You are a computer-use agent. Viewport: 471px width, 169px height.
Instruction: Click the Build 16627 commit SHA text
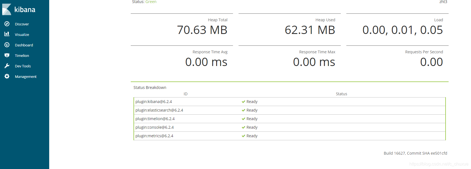(x=415, y=153)
